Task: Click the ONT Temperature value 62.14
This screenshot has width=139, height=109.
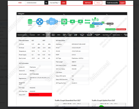Action: (44, 51)
